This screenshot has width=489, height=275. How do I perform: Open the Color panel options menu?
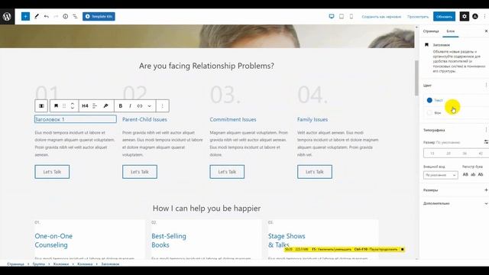(486, 85)
